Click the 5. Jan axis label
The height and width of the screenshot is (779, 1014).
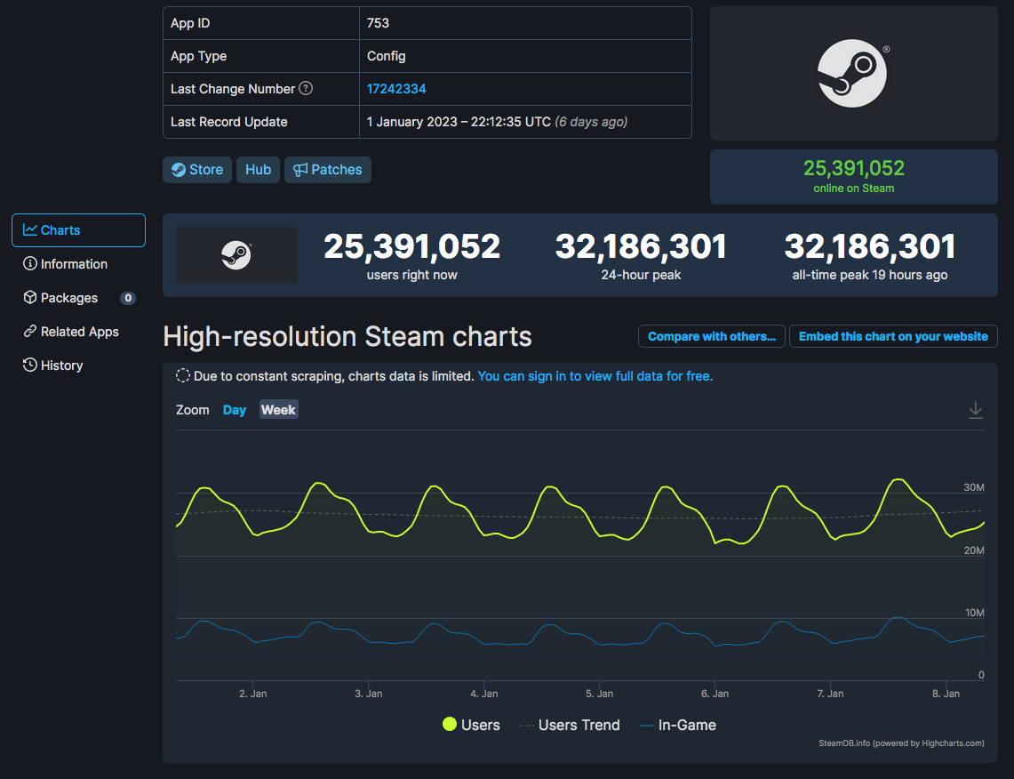point(600,694)
